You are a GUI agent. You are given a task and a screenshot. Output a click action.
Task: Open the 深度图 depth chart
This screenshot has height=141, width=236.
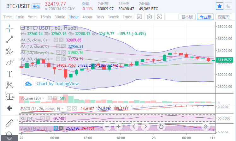[223, 17]
